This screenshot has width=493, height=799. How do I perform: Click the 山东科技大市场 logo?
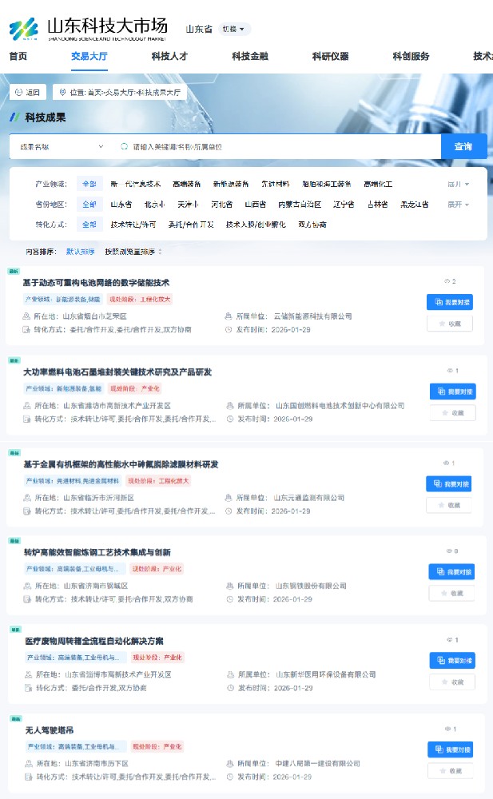[88, 29]
